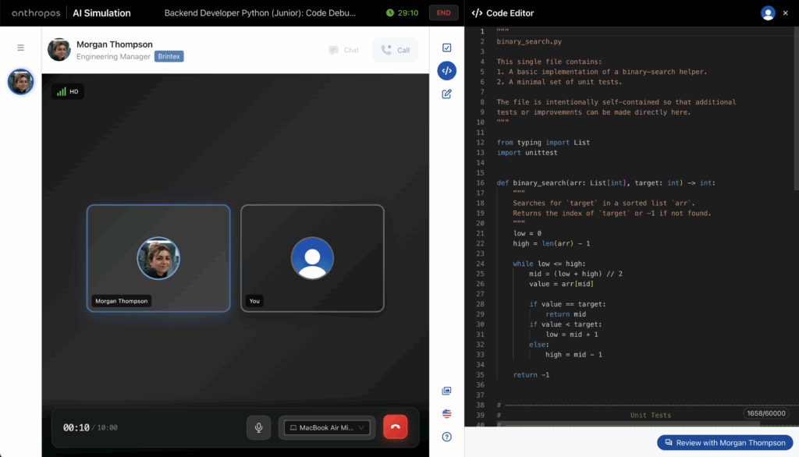Mute the microphone
The width and height of the screenshot is (799, 457).
click(258, 427)
